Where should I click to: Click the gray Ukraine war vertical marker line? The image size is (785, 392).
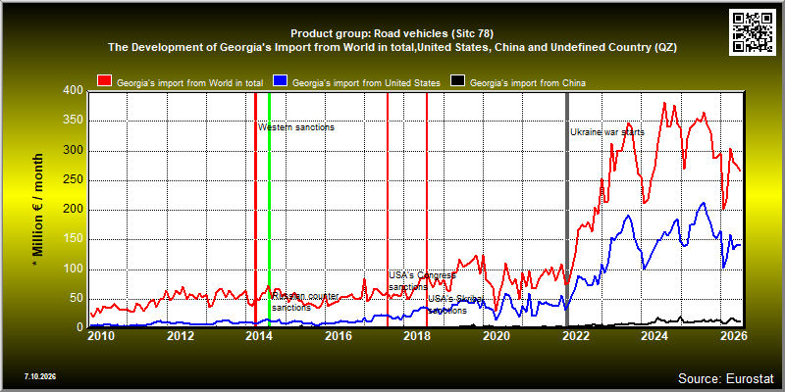click(567, 210)
